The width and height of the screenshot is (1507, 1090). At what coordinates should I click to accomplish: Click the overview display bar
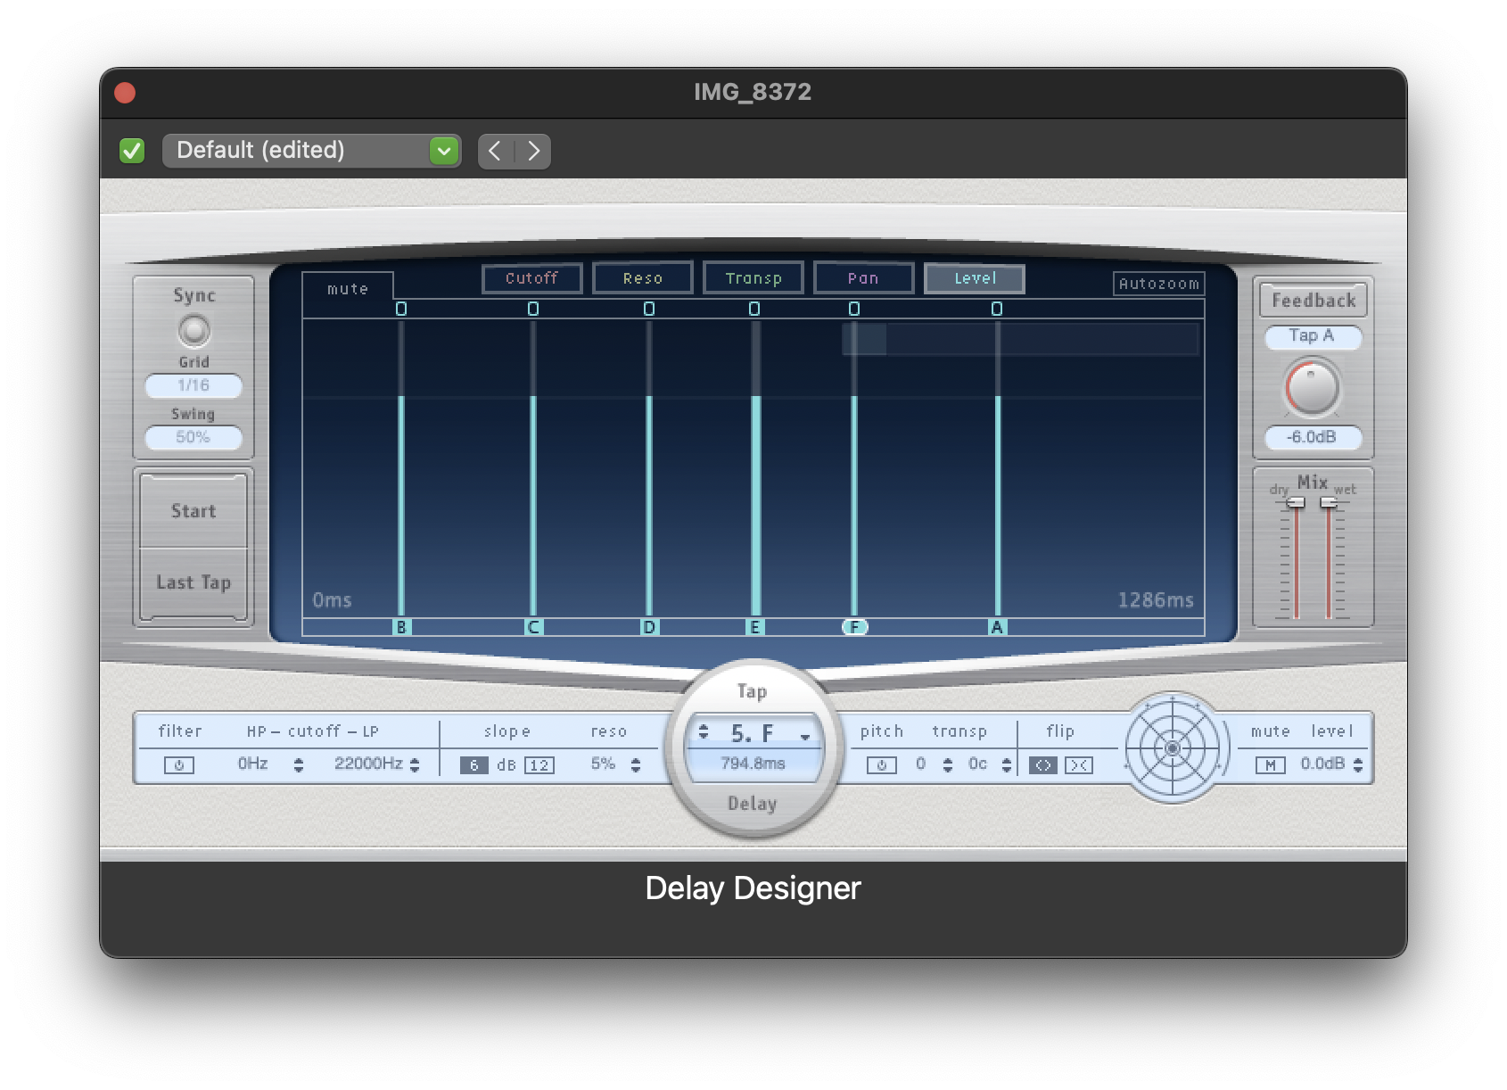coord(1020,339)
